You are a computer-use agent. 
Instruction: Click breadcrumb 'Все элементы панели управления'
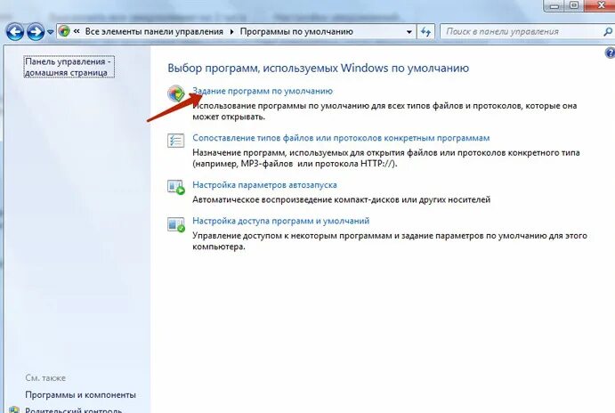click(x=154, y=31)
